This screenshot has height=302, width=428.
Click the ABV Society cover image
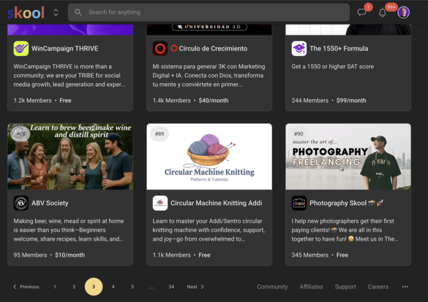coord(70,156)
